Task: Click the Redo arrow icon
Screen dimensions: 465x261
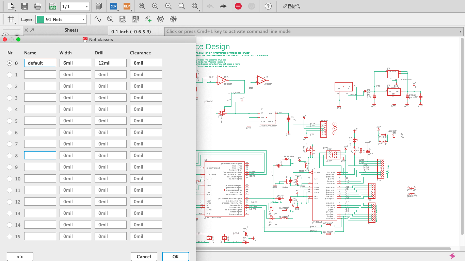Action: point(223,6)
